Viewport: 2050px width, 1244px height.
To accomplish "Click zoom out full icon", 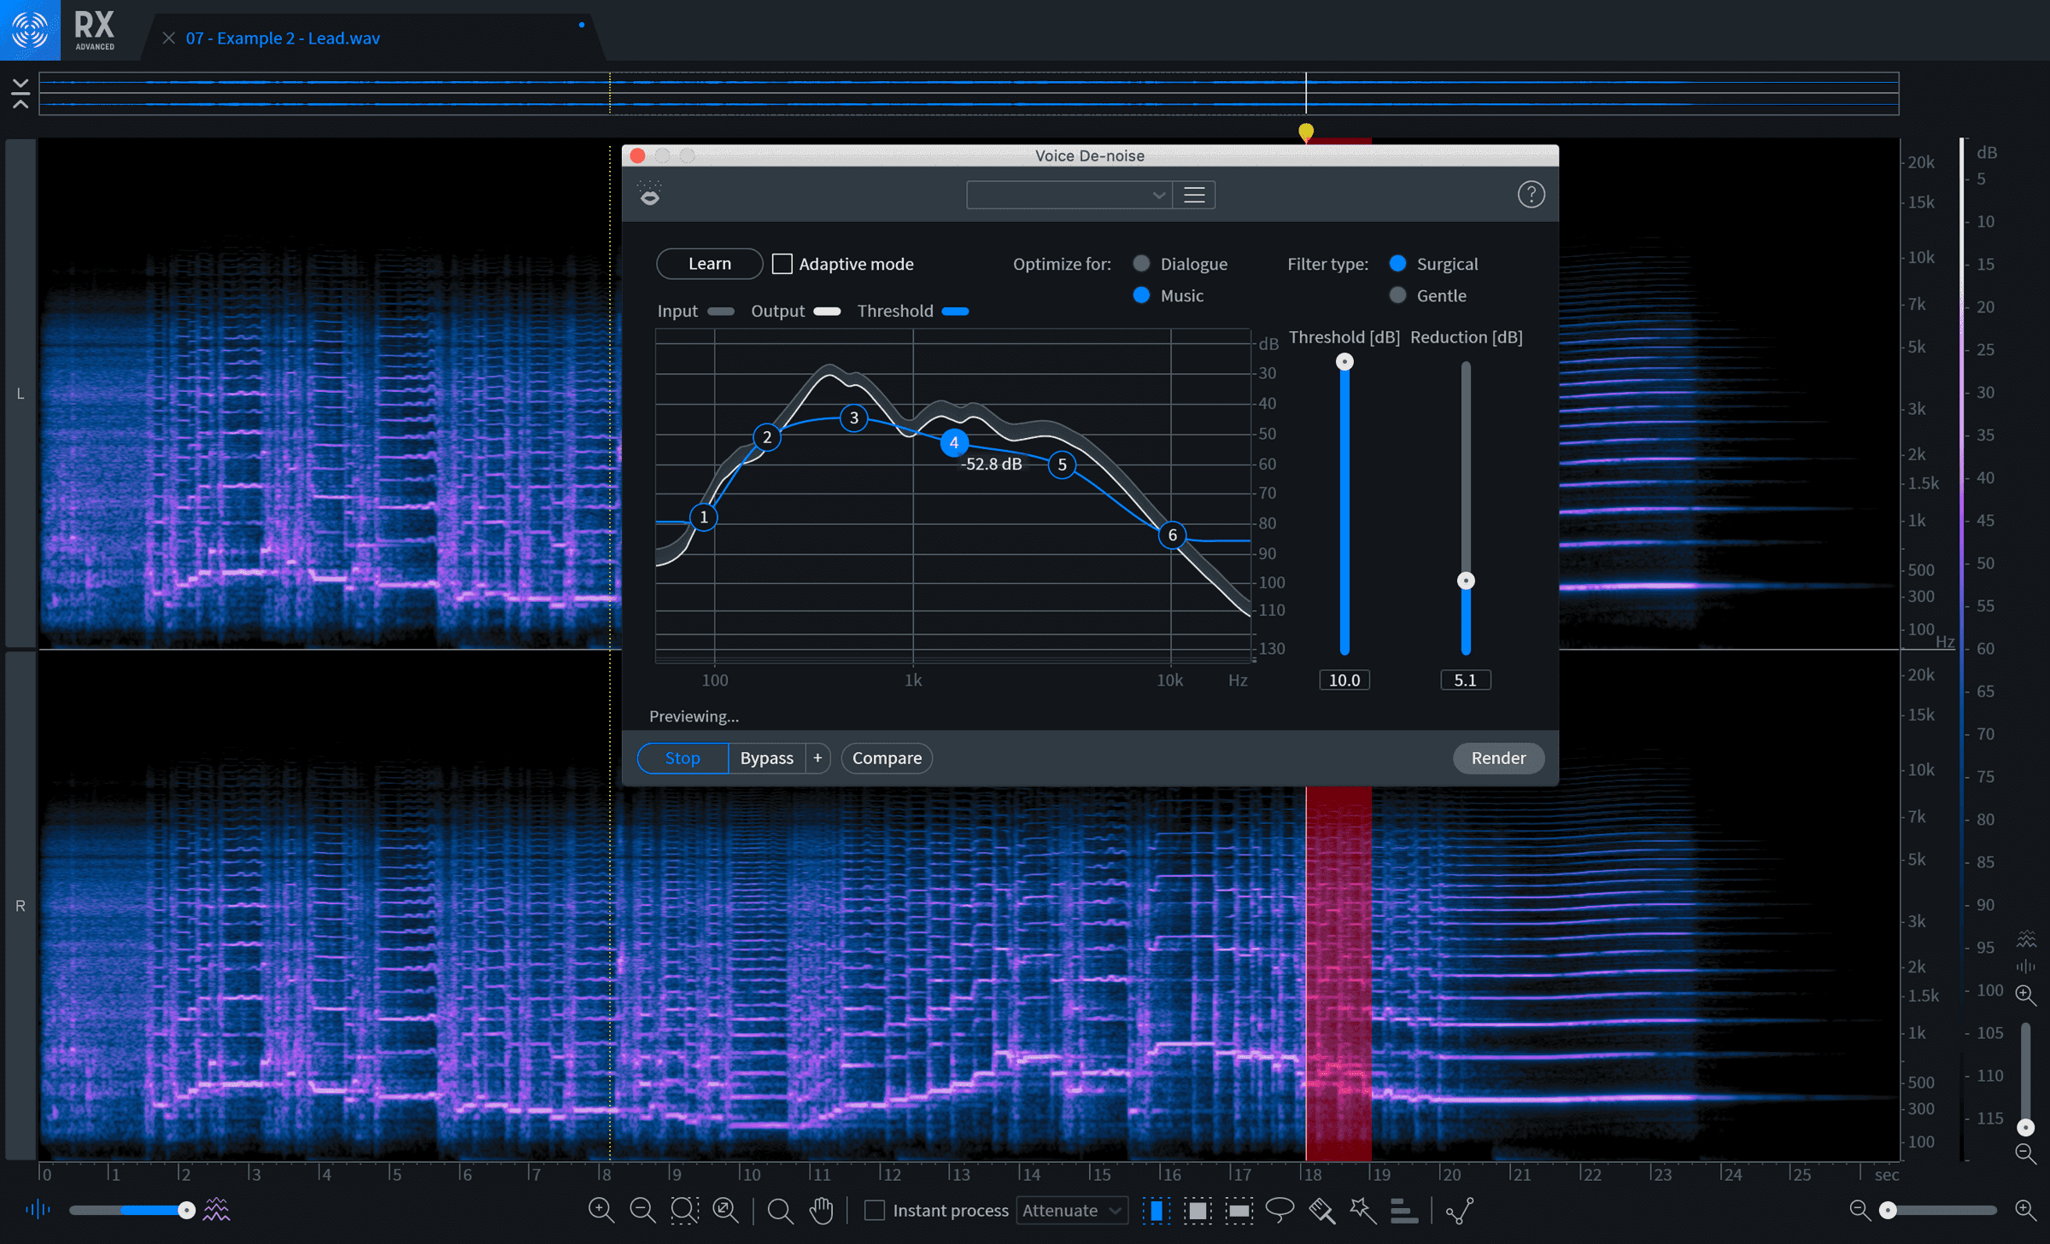I will pyautogui.click(x=726, y=1210).
